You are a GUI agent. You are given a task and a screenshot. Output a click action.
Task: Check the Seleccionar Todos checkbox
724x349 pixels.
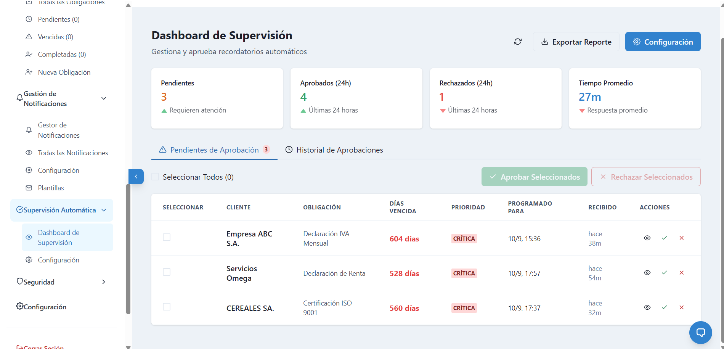pos(156,177)
